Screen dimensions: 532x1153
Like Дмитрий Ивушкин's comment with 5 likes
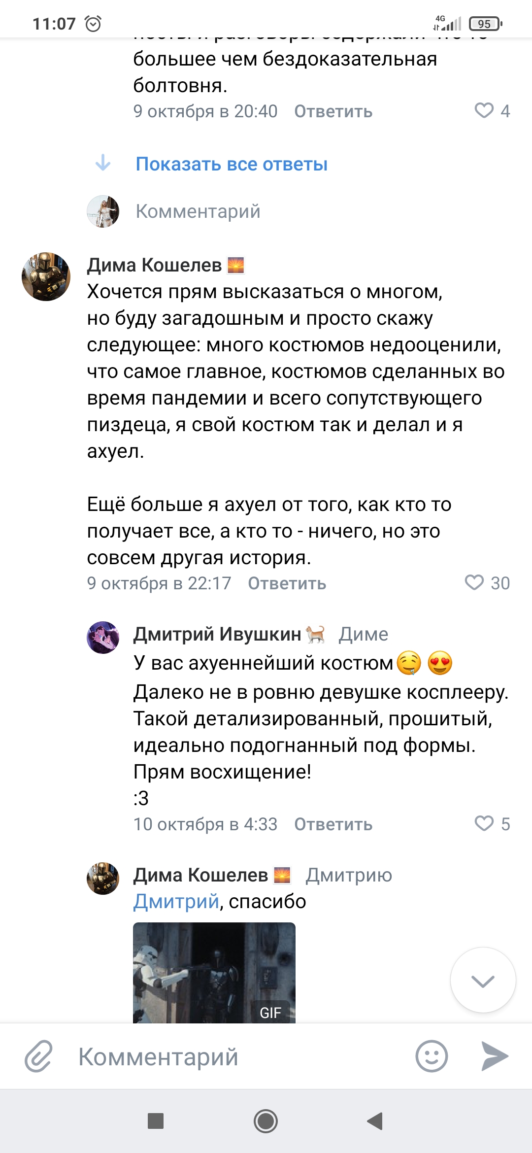click(484, 823)
